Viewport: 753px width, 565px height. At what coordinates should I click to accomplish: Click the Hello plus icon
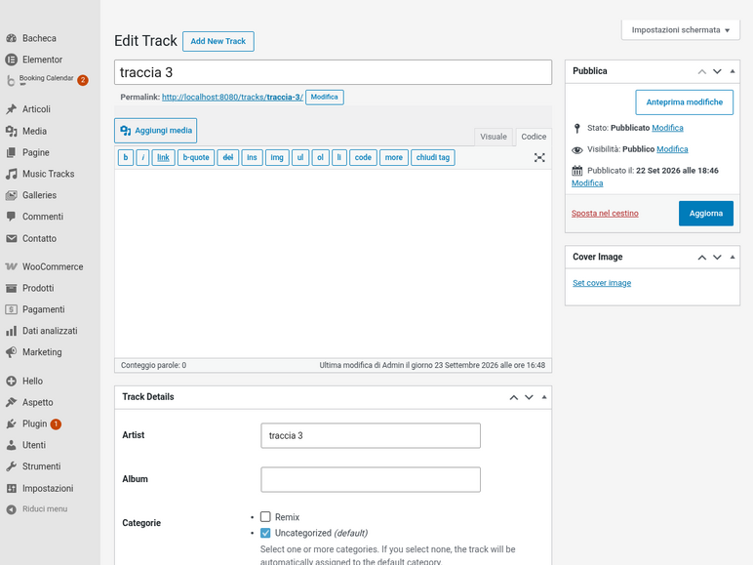pos(12,381)
